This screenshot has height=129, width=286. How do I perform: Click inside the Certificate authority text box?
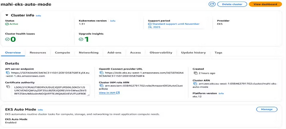click(51, 90)
